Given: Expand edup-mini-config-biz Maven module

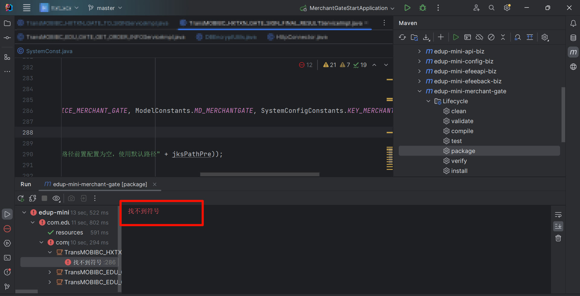Looking at the screenshot, I should [419, 61].
